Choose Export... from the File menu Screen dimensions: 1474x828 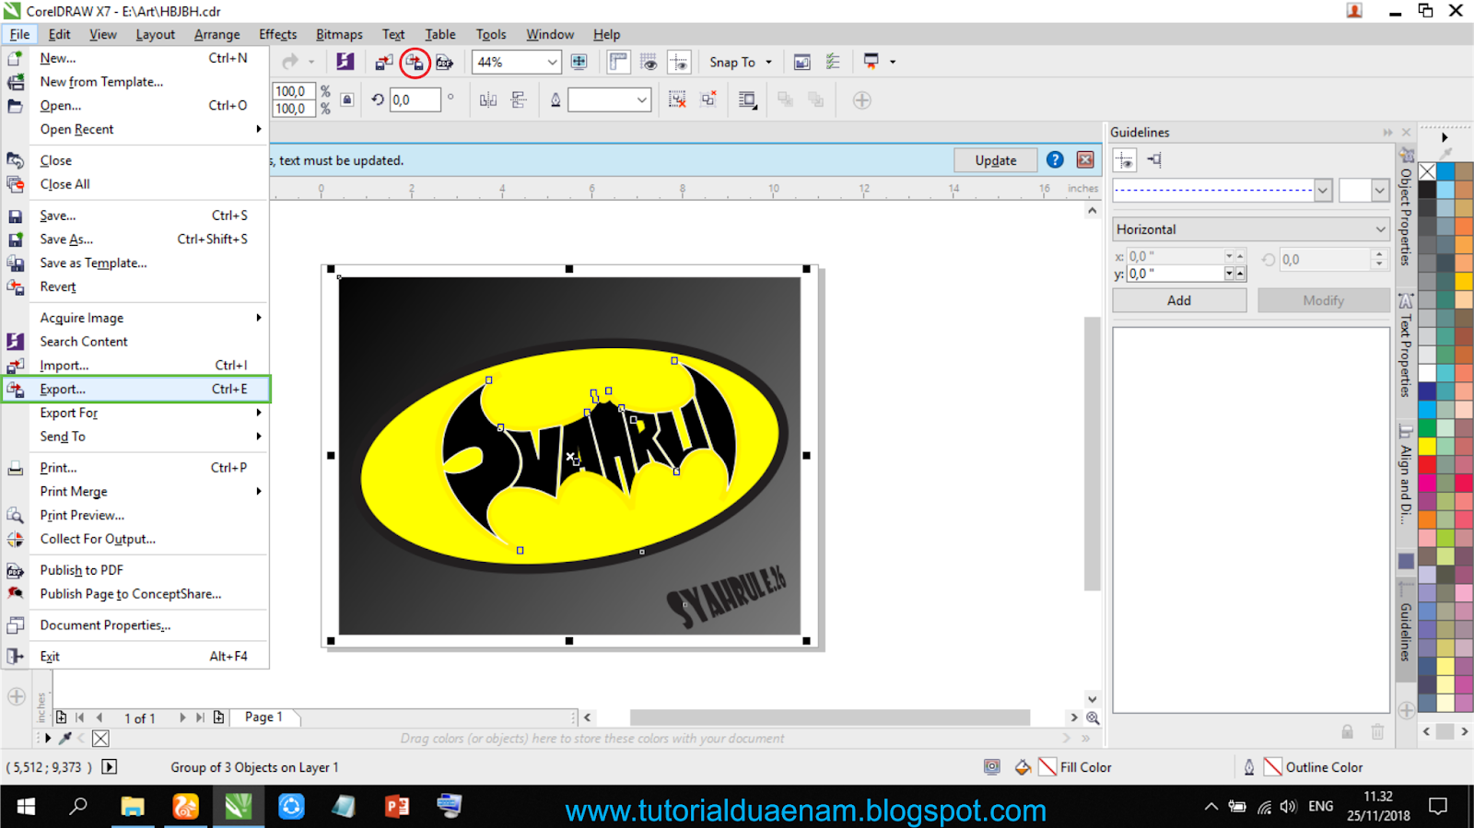[x=135, y=389]
